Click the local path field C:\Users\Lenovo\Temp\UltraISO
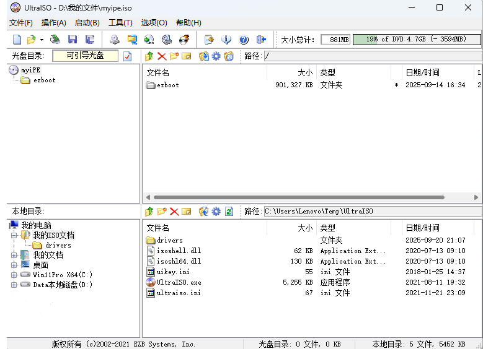 pos(373,211)
